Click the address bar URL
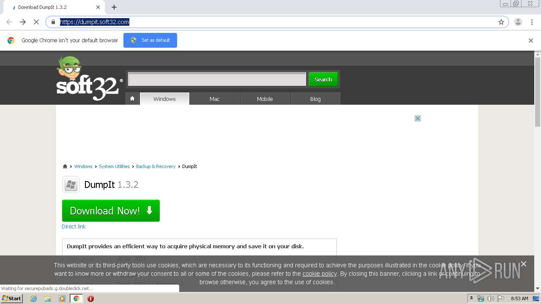The width and height of the screenshot is (541, 304). 95,22
